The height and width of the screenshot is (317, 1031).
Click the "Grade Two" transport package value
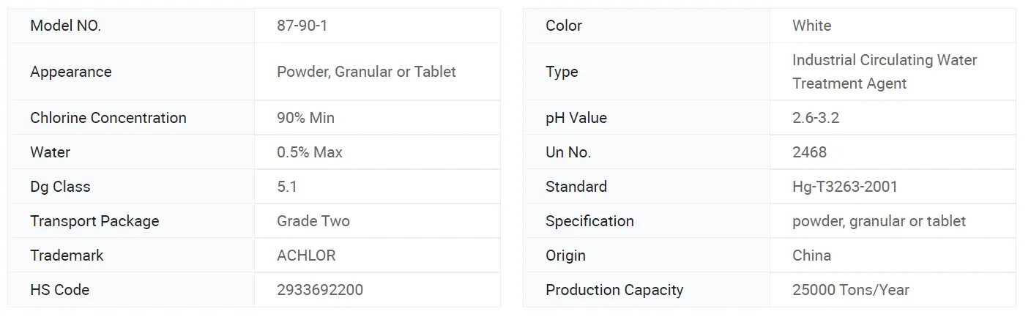[313, 221]
